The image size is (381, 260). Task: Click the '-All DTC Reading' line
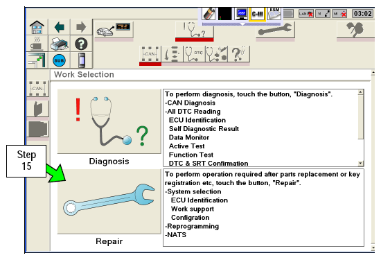(193, 112)
